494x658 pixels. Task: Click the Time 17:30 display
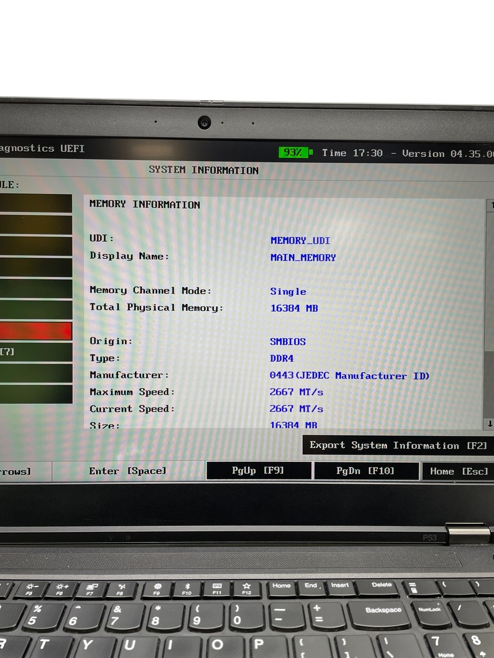[352, 153]
